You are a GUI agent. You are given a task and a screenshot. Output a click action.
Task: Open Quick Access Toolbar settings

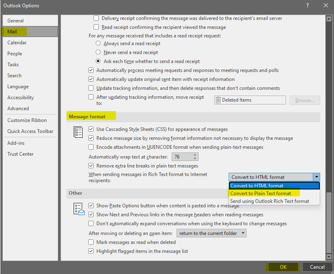30,131
